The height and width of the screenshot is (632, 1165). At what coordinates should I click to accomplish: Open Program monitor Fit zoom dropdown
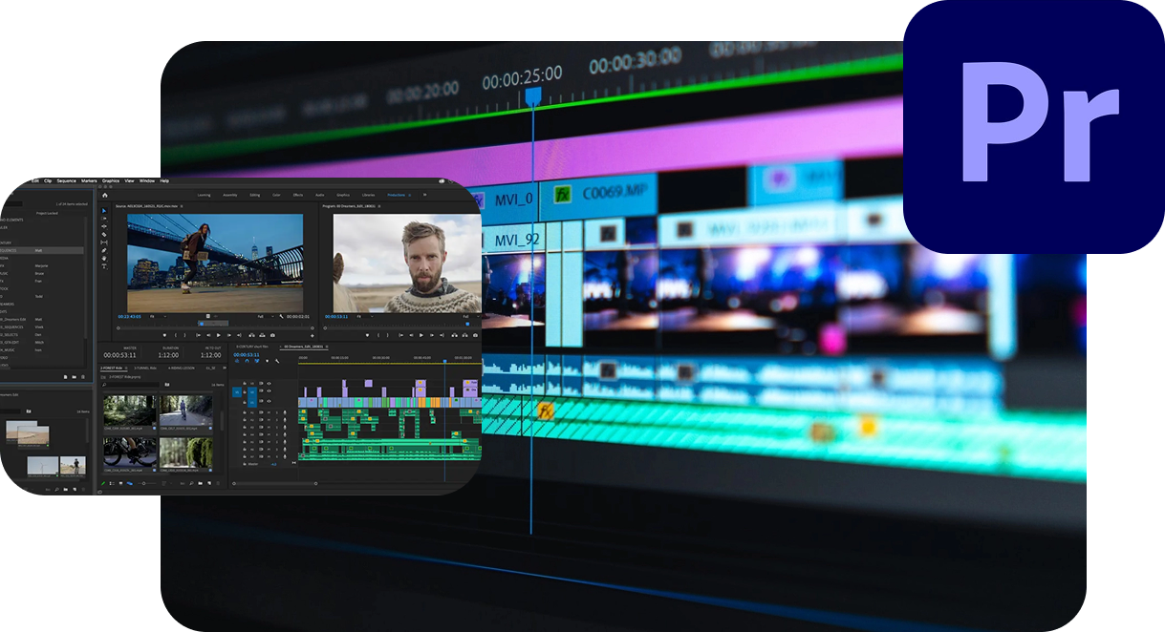pos(365,316)
